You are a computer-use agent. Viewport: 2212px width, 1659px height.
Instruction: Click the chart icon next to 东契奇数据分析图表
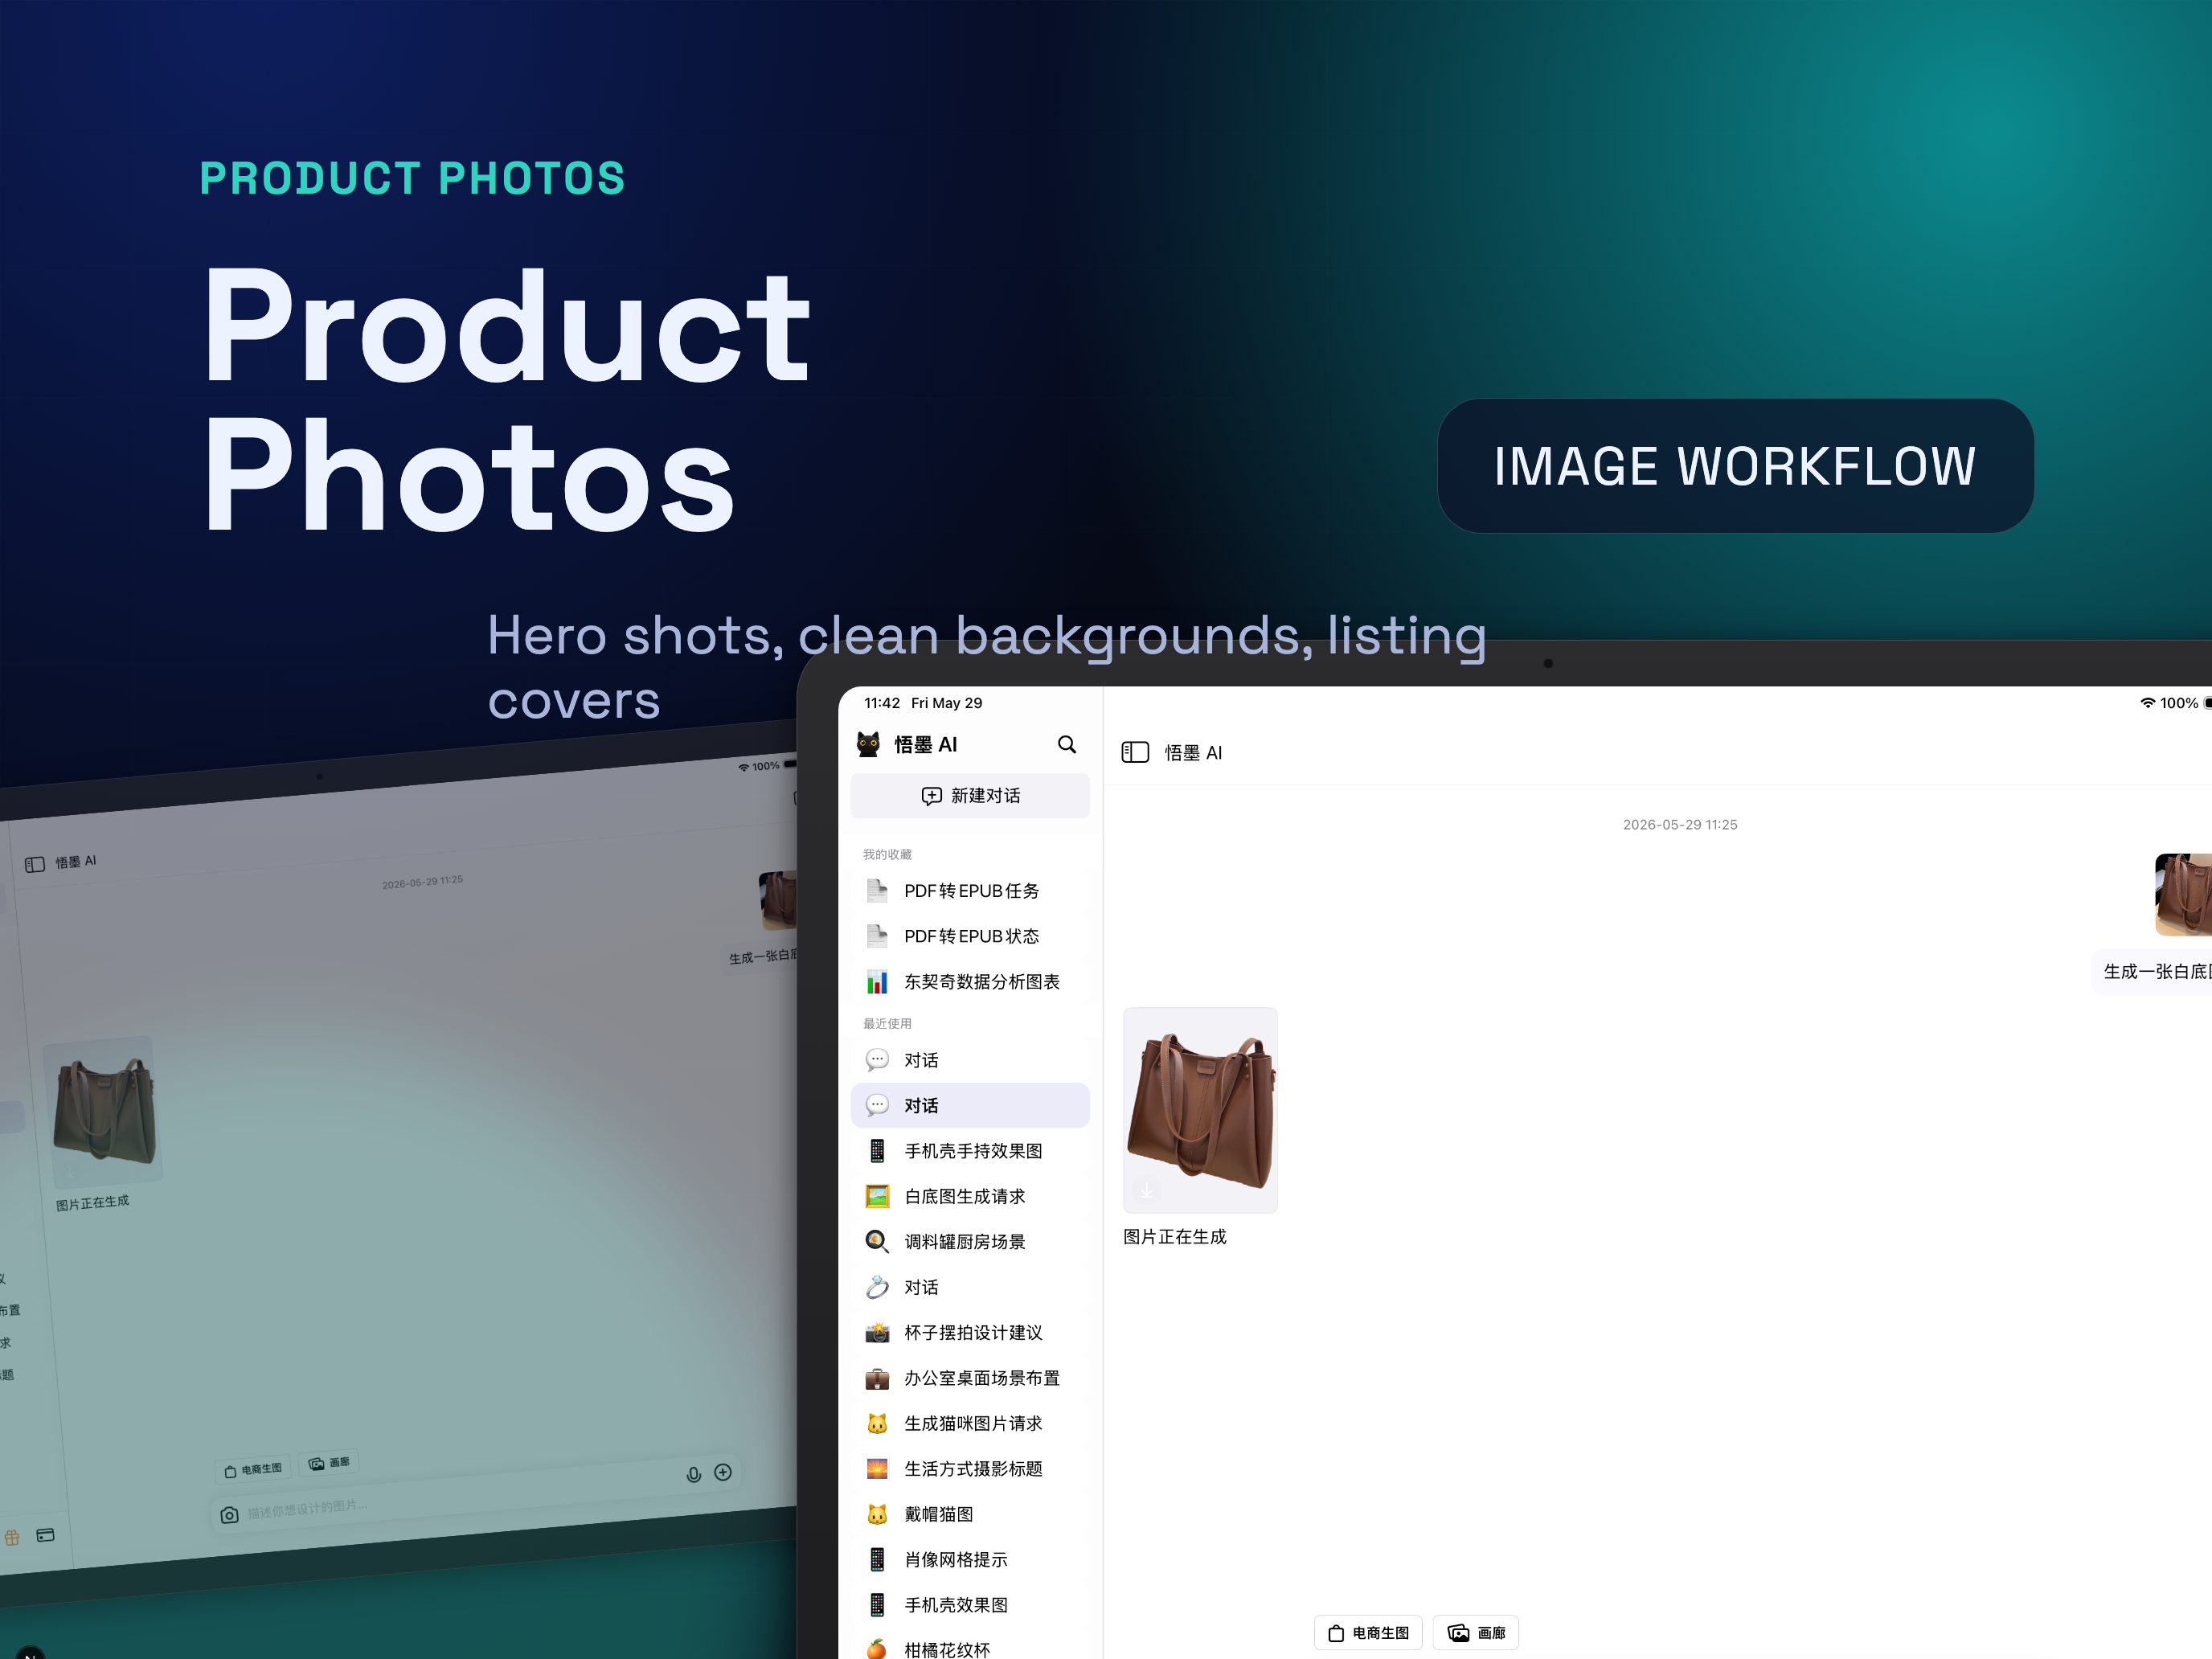877,982
